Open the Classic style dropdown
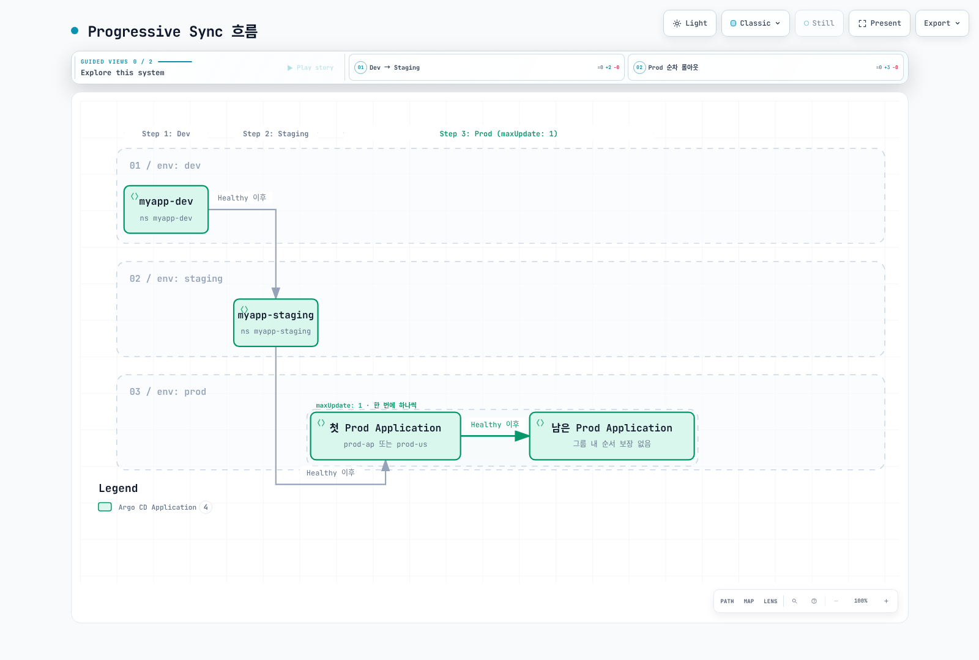The height and width of the screenshot is (660, 979). click(756, 23)
